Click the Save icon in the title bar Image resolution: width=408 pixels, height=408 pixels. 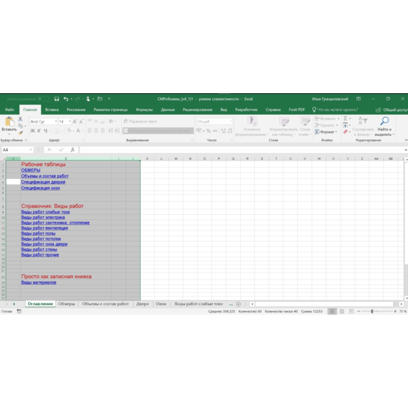[56, 99]
